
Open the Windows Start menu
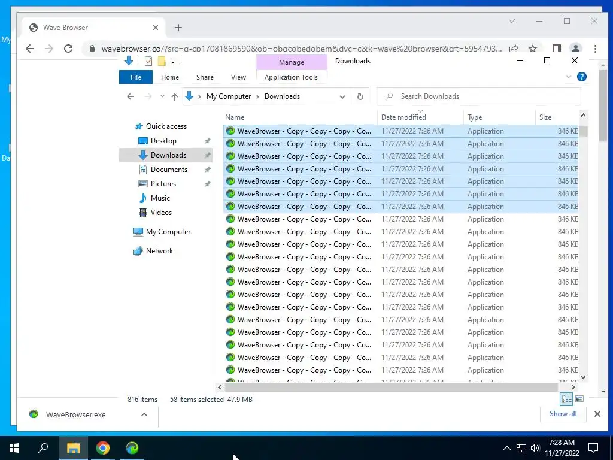pos(14,448)
